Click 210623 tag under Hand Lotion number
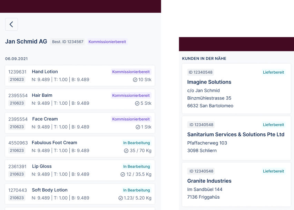The height and width of the screenshot is (210, 294). 17,79
